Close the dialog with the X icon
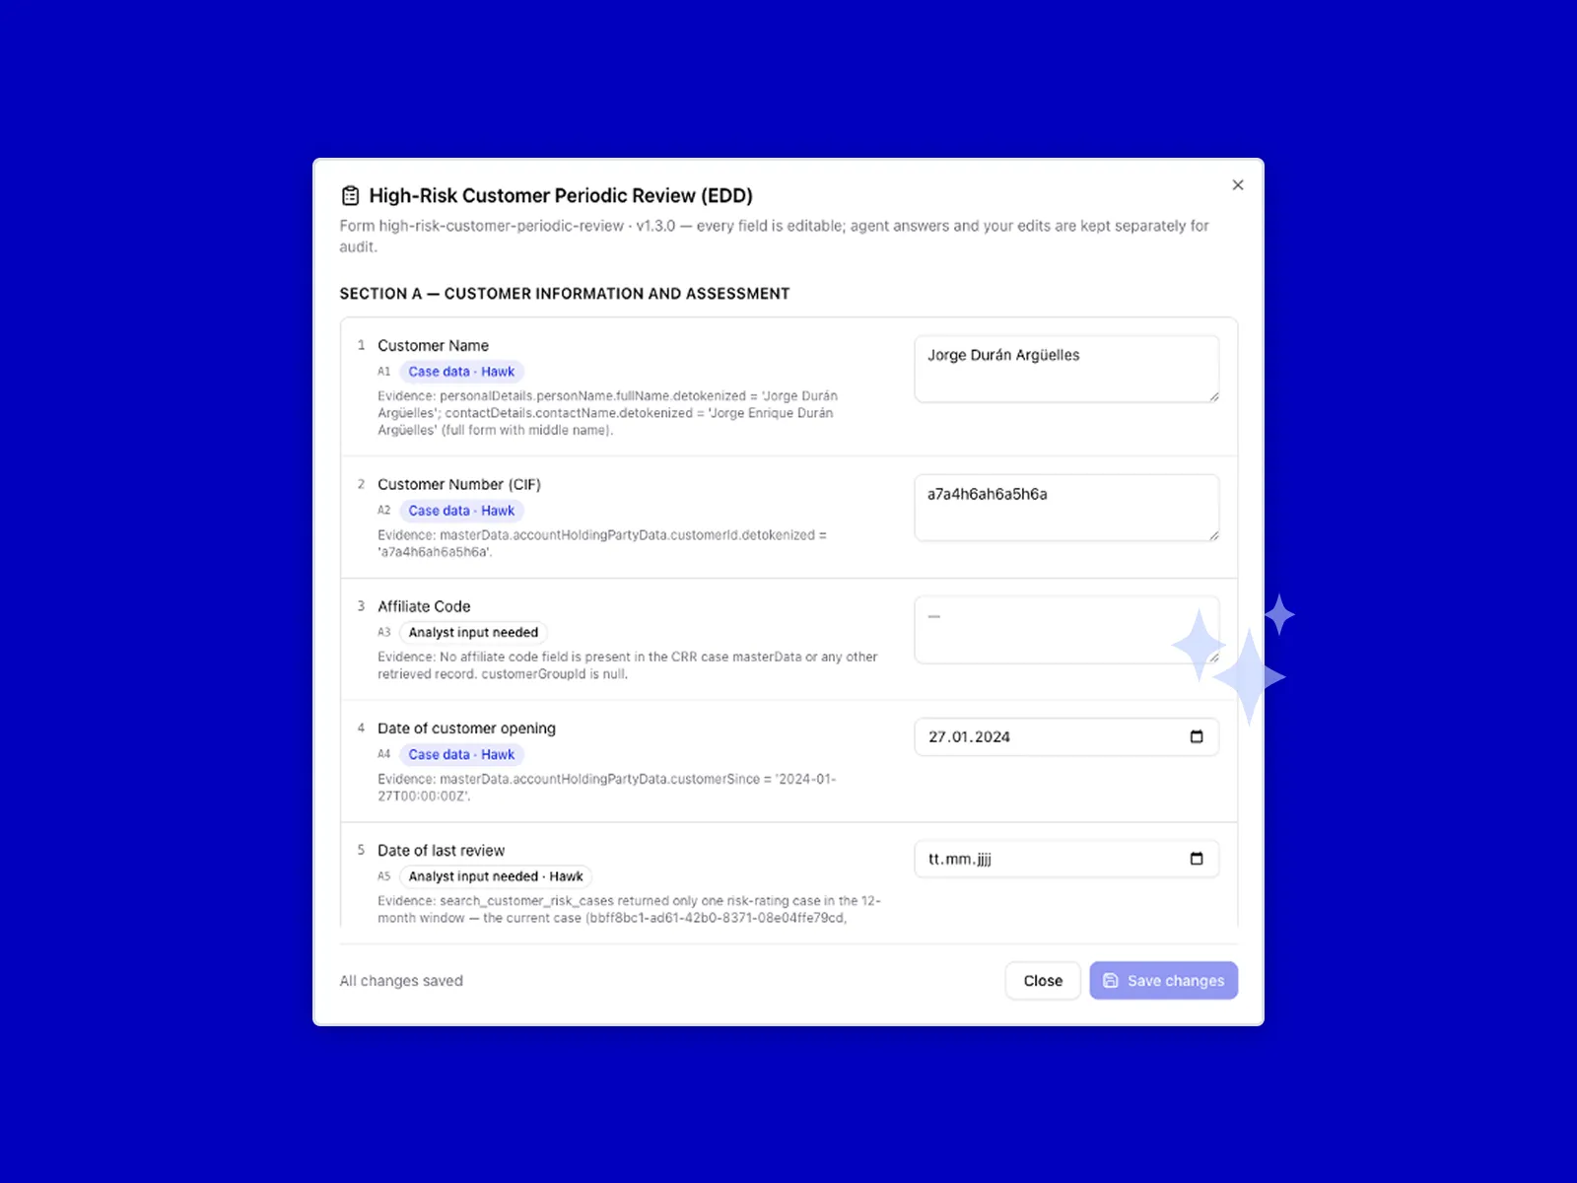Viewport: 1577px width, 1183px height. [x=1238, y=184]
